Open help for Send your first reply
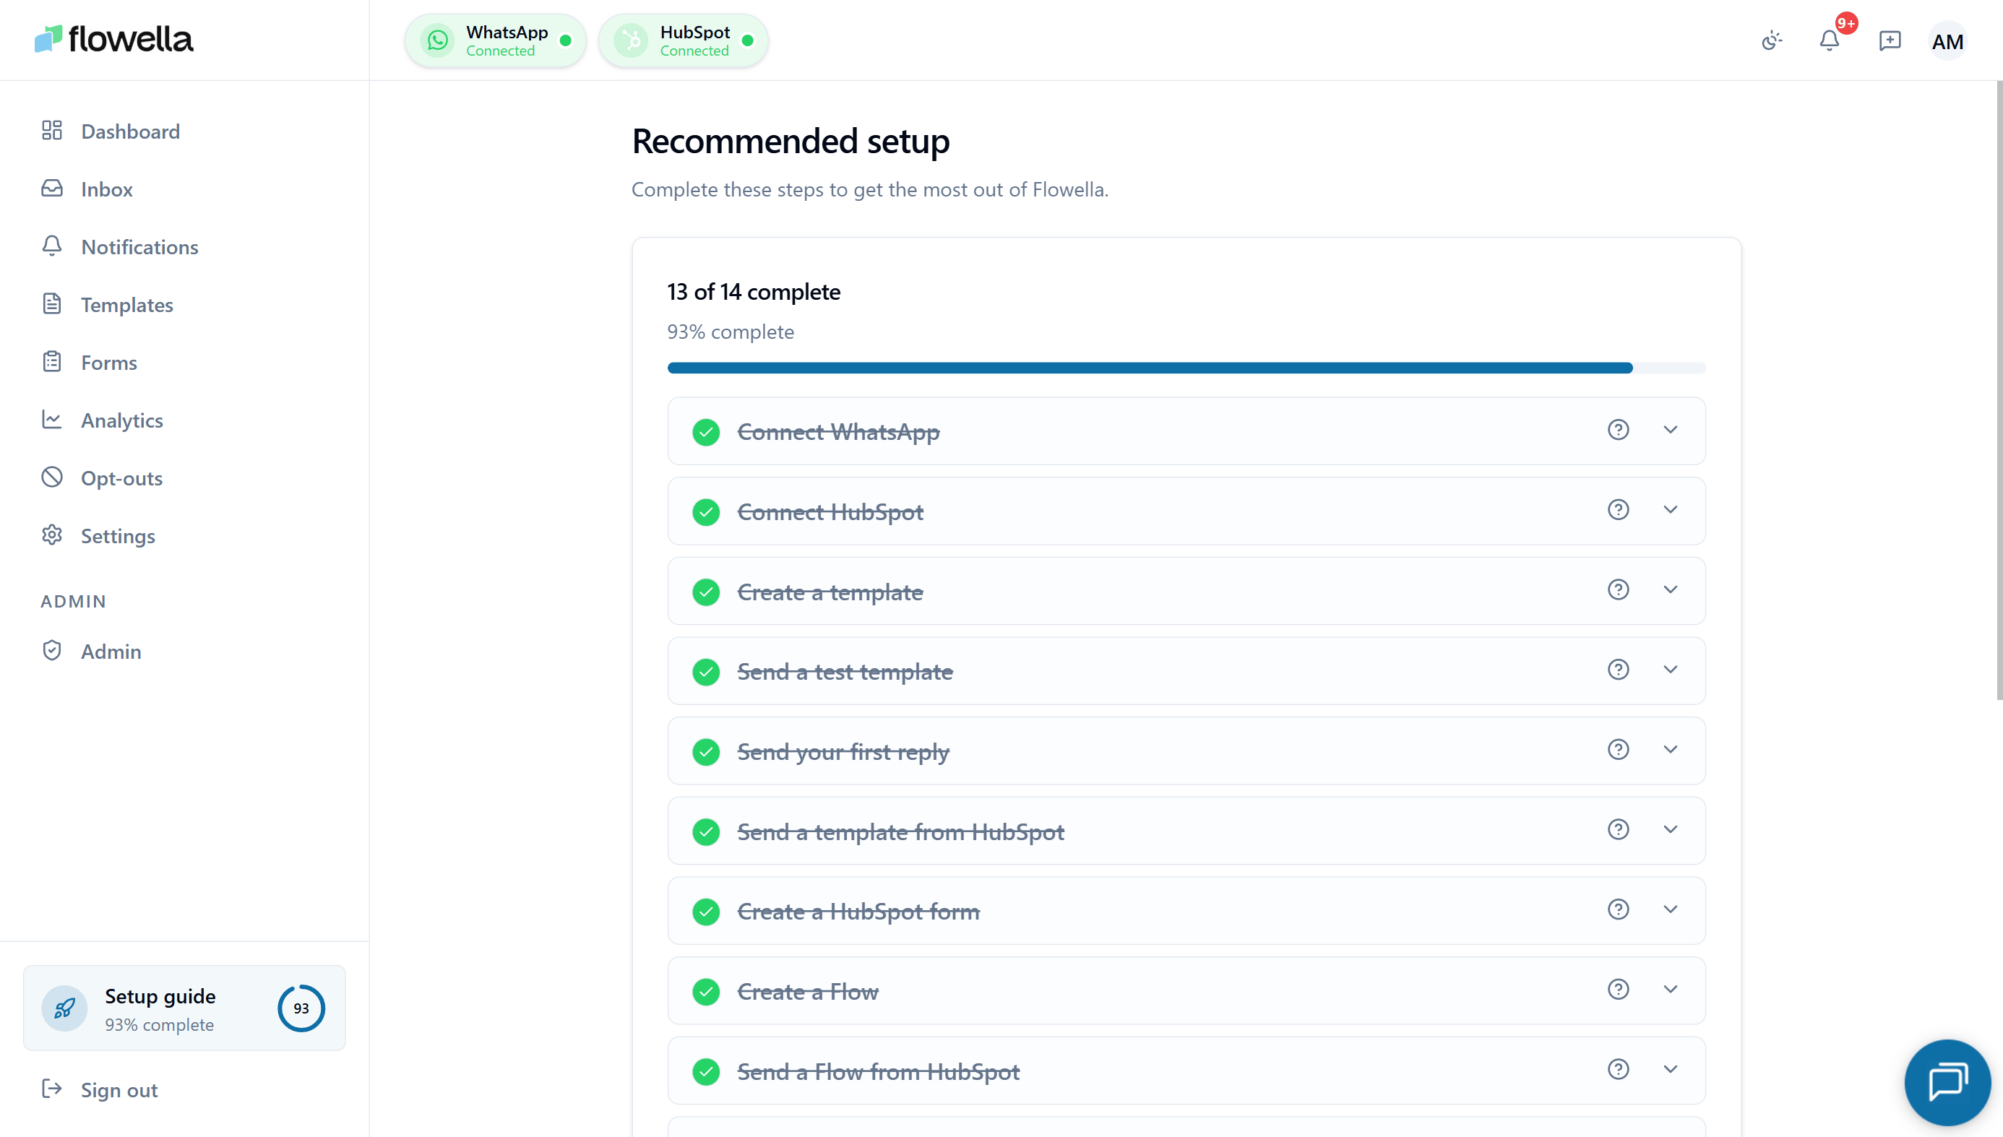This screenshot has width=2003, height=1137. click(x=1618, y=749)
